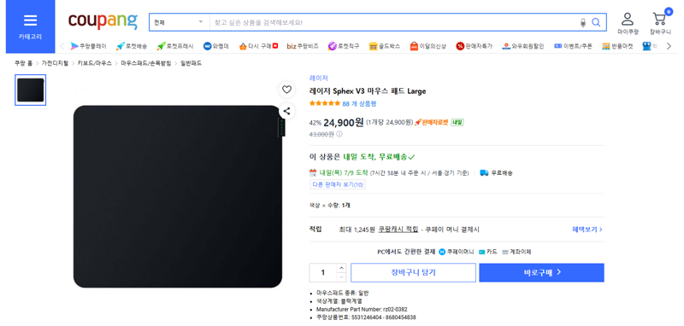Click the 계좌이체 payment icon
The height and width of the screenshot is (326, 684).
point(505,252)
